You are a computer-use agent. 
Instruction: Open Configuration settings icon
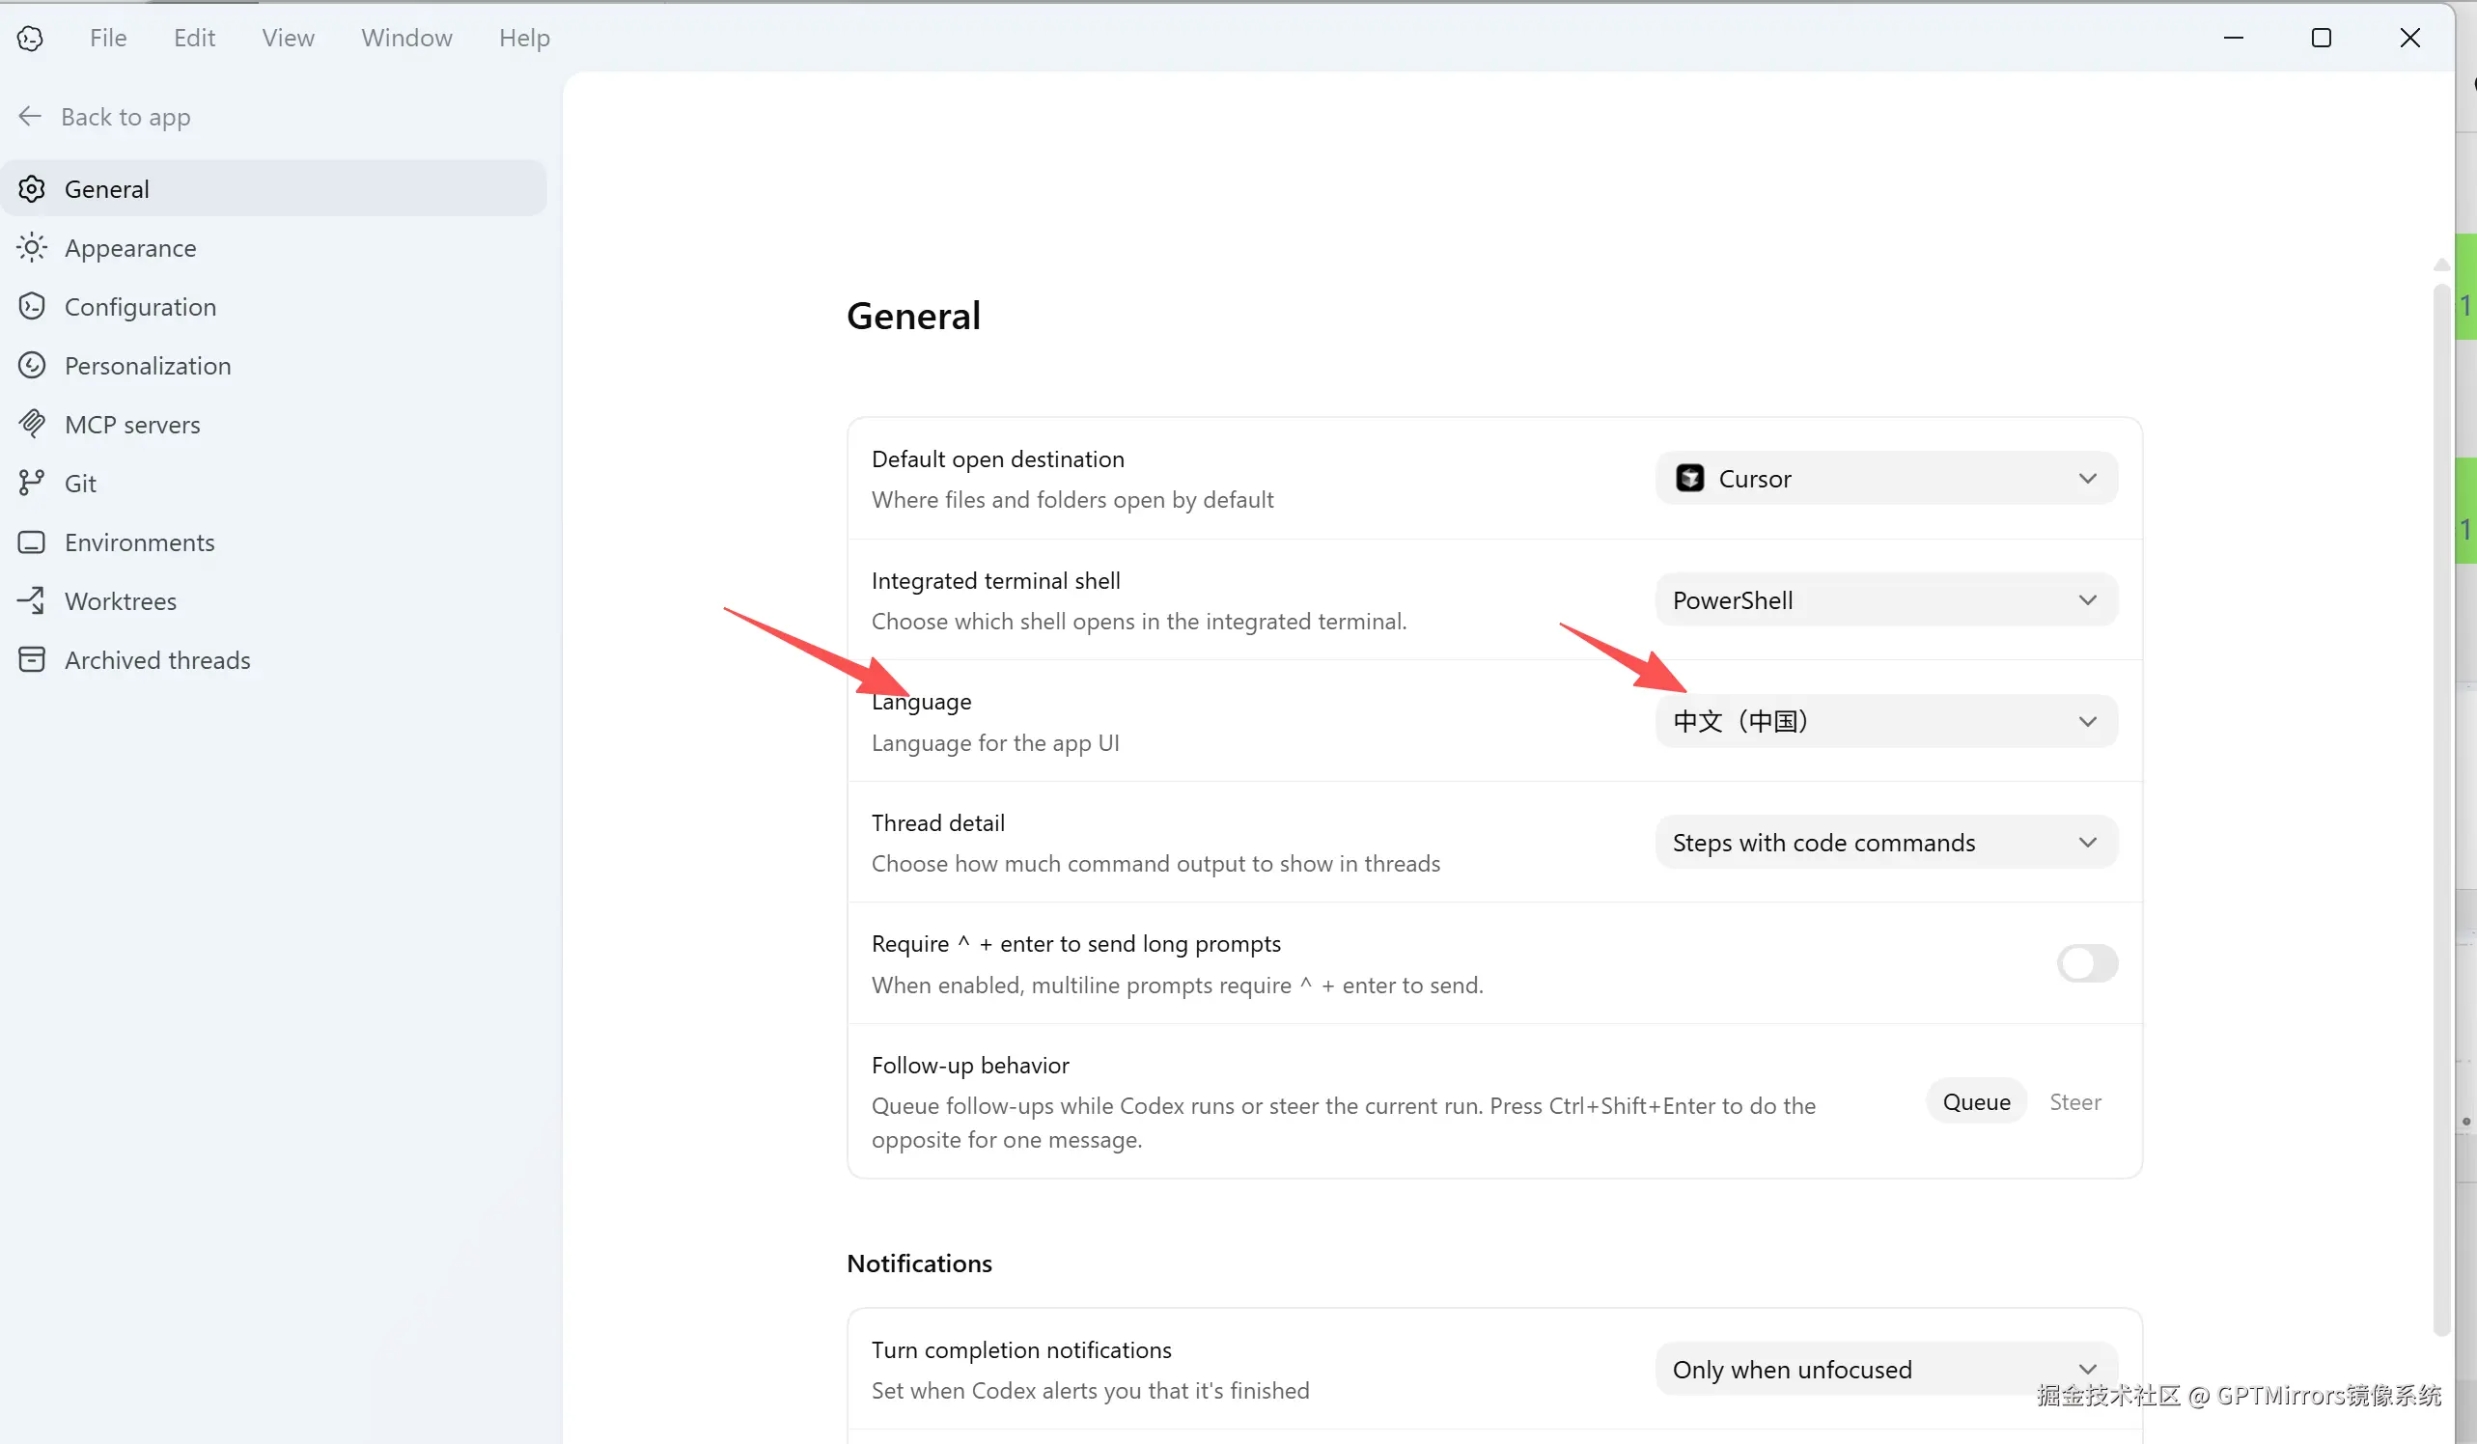32,307
